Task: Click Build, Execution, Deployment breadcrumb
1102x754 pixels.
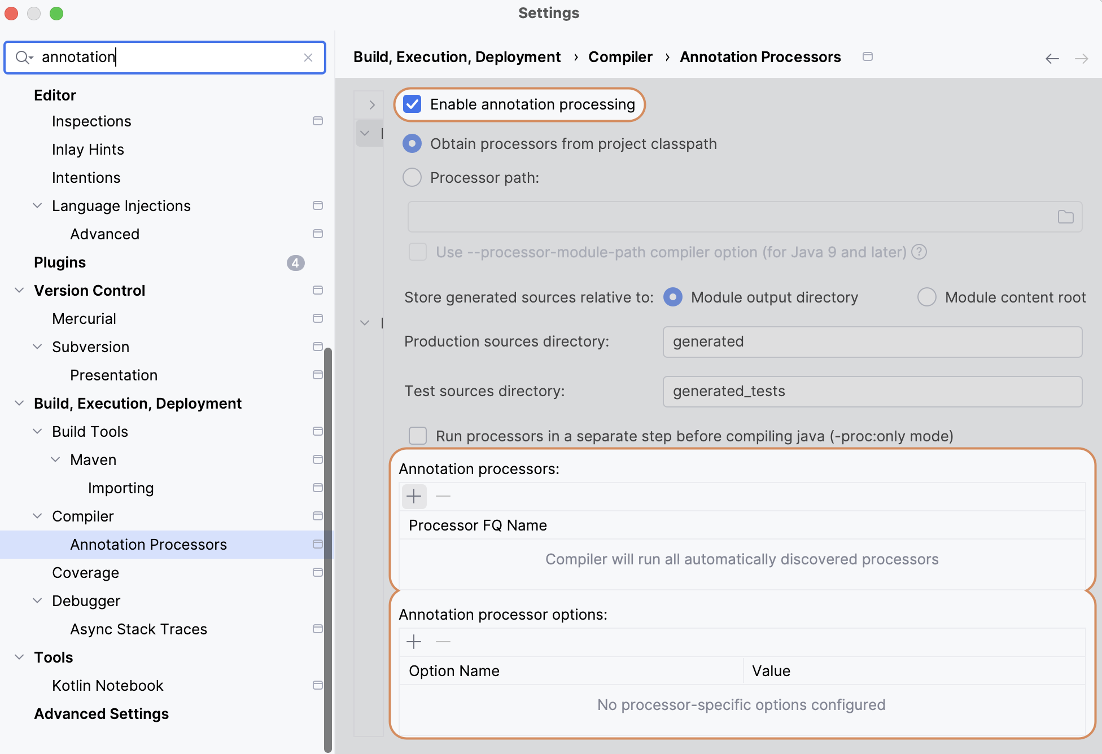Action: point(456,56)
